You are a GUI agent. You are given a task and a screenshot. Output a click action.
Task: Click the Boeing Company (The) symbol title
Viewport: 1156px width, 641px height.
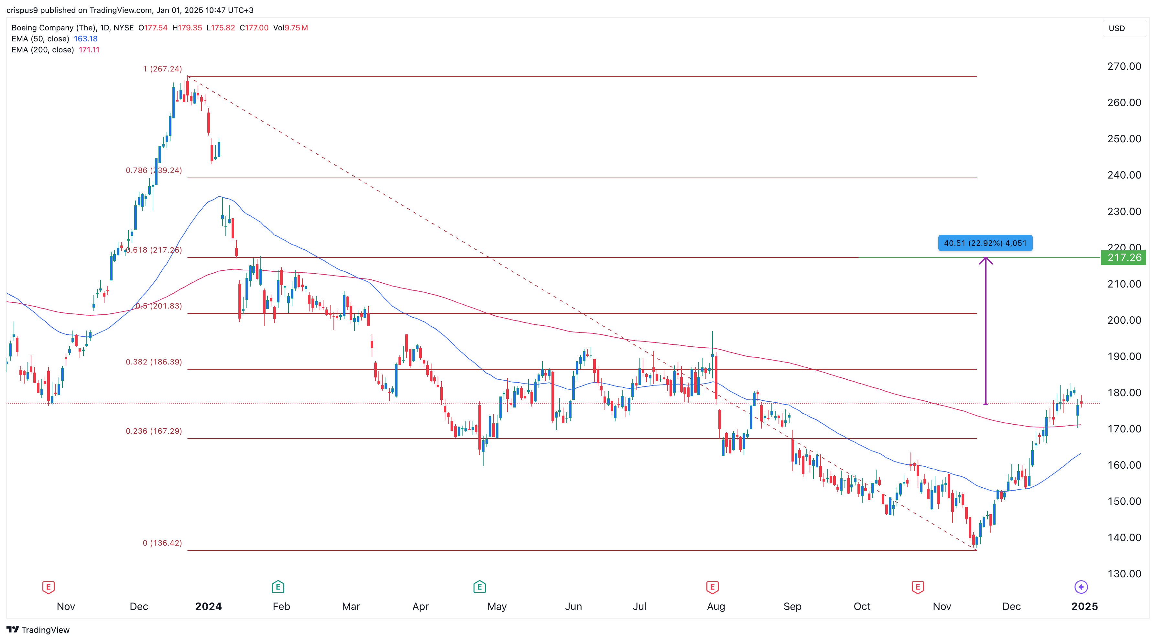54,28
